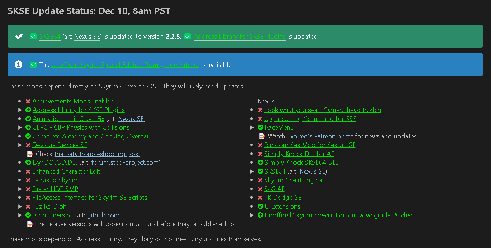Click green check icon beside SKSE64 list item
The height and width of the screenshot is (248, 491).
click(260, 171)
